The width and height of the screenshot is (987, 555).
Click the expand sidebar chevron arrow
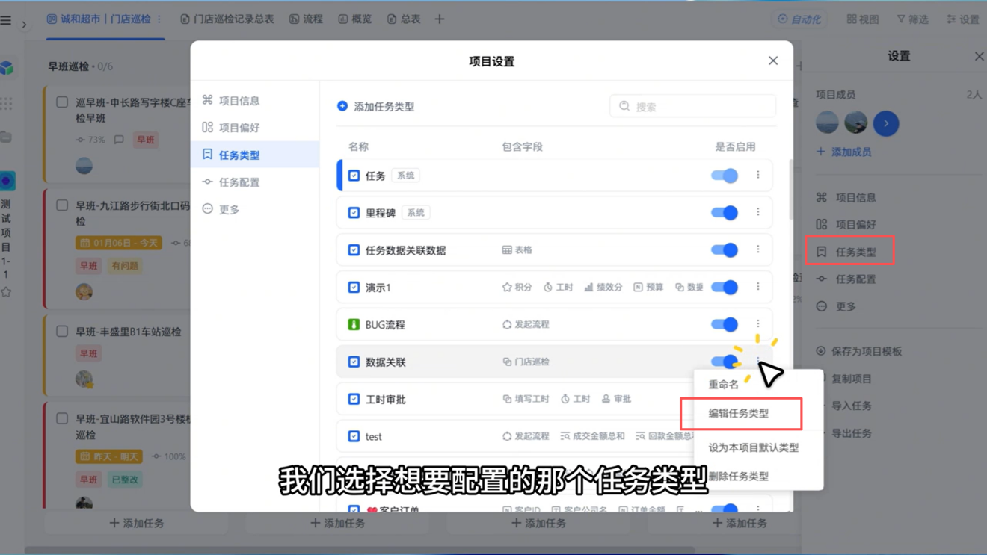click(24, 25)
